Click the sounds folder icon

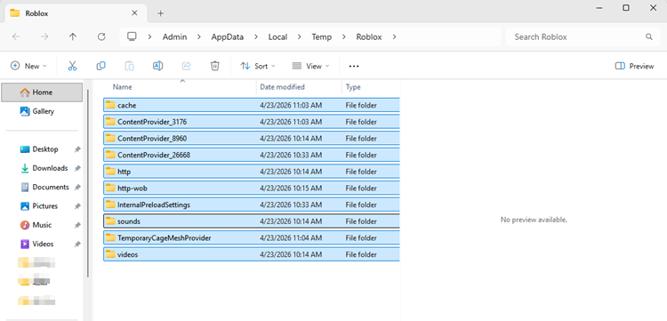(110, 221)
